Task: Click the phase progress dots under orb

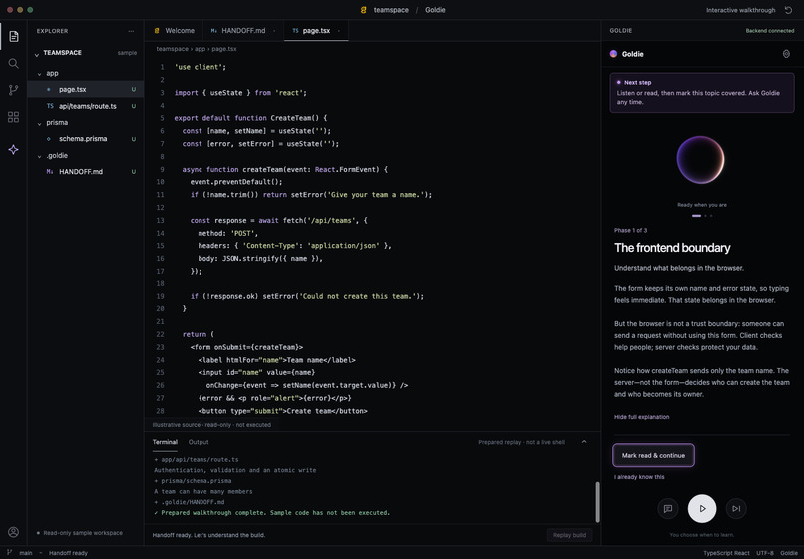Action: pos(702,216)
